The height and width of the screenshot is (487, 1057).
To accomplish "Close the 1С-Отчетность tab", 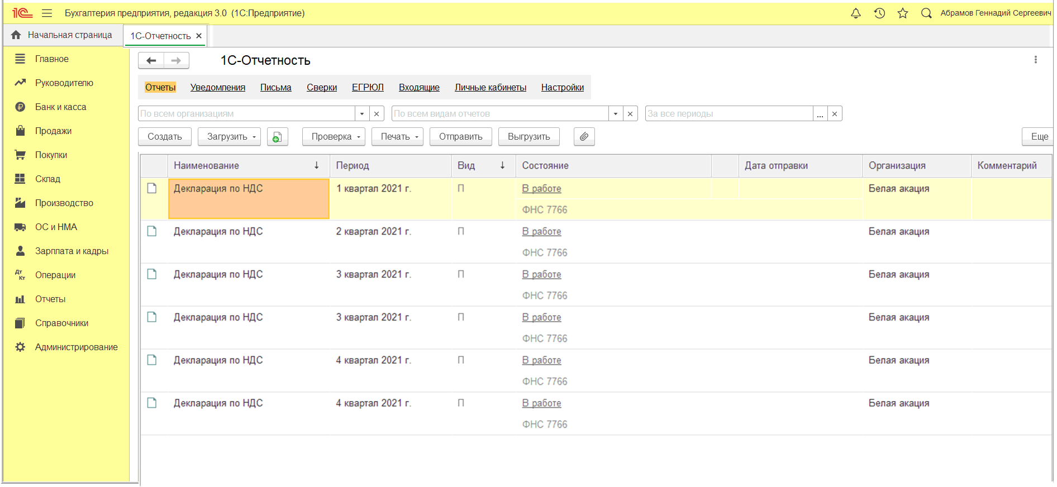I will pos(199,36).
